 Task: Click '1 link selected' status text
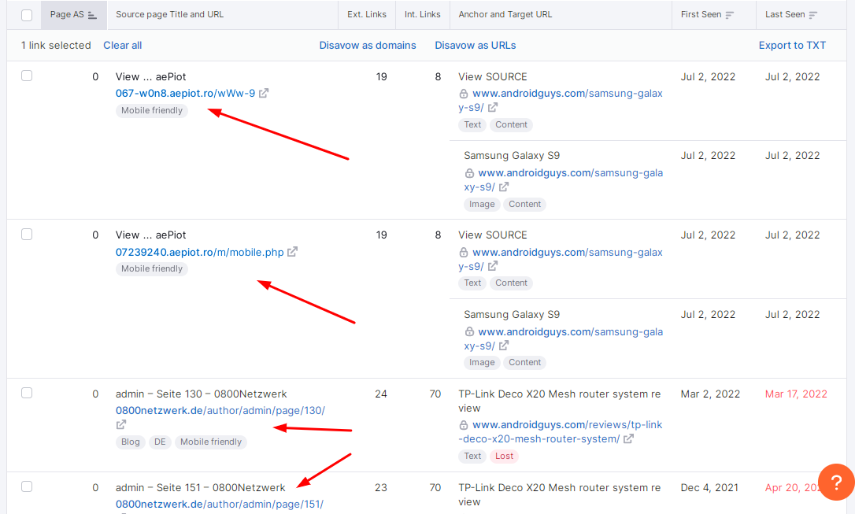coord(56,45)
